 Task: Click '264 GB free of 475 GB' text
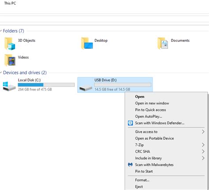[35, 89]
